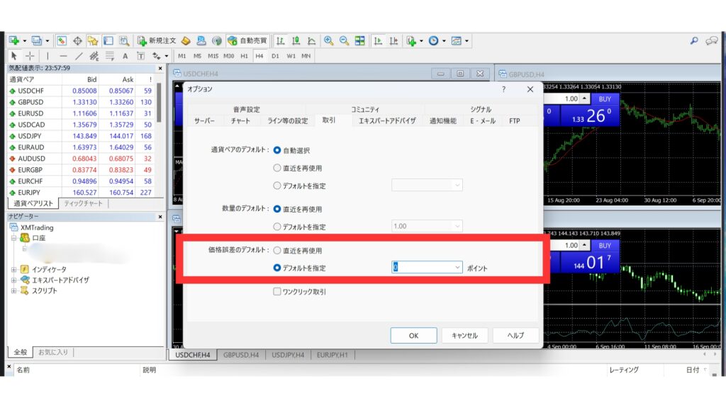Open the 通知機能 tab
Image resolution: width=726 pixels, height=408 pixels.
coord(442,121)
